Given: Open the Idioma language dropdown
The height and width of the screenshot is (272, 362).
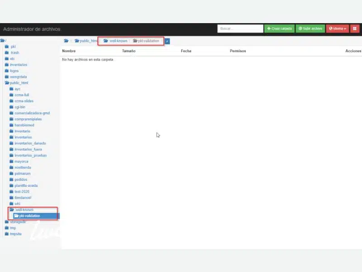Looking at the screenshot, I should pyautogui.click(x=338, y=28).
